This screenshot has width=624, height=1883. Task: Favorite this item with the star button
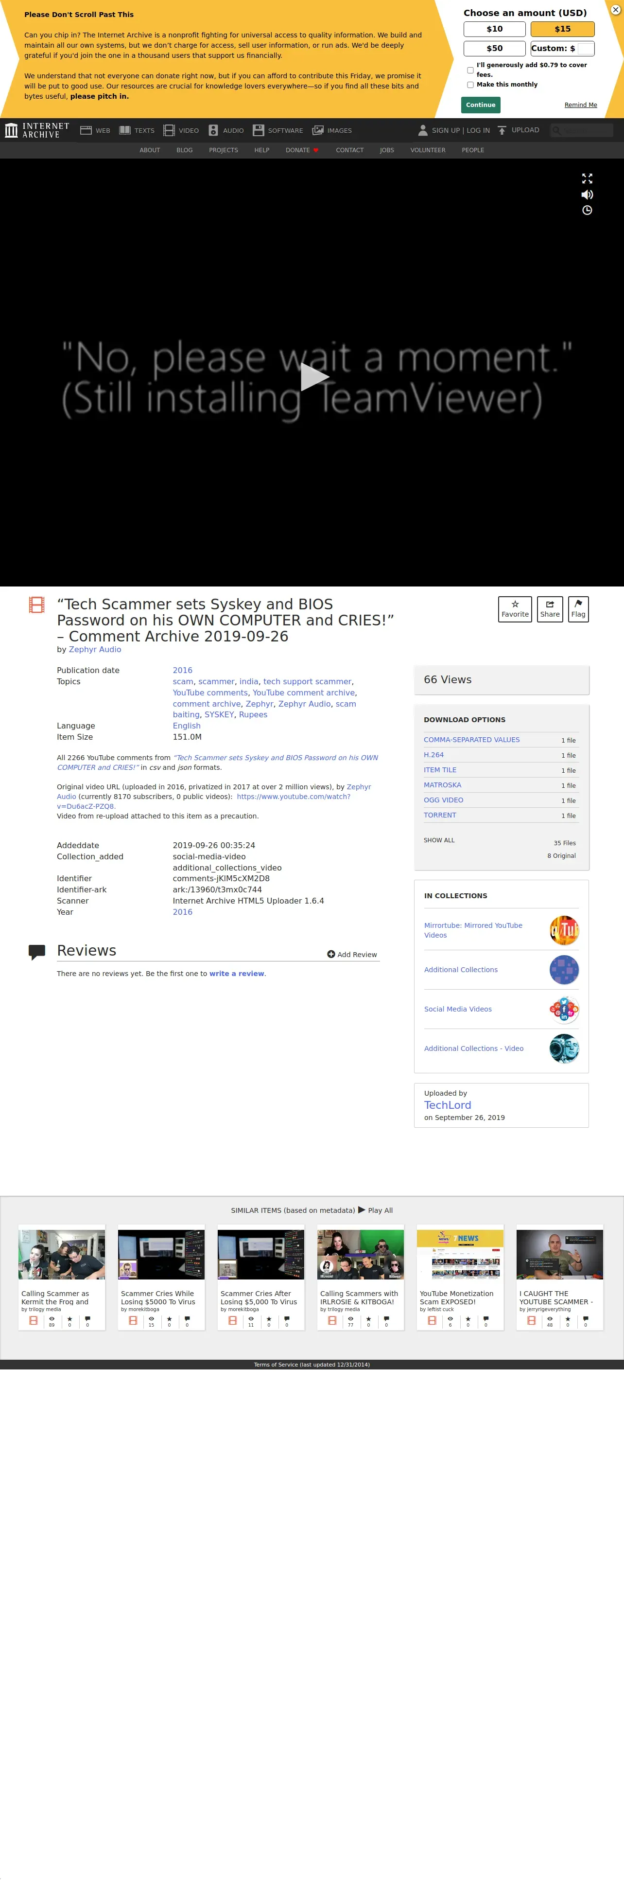[515, 609]
